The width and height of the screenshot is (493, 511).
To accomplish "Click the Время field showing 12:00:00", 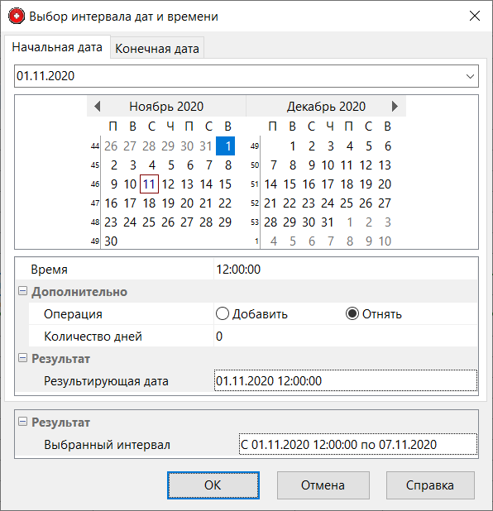I will (345, 270).
